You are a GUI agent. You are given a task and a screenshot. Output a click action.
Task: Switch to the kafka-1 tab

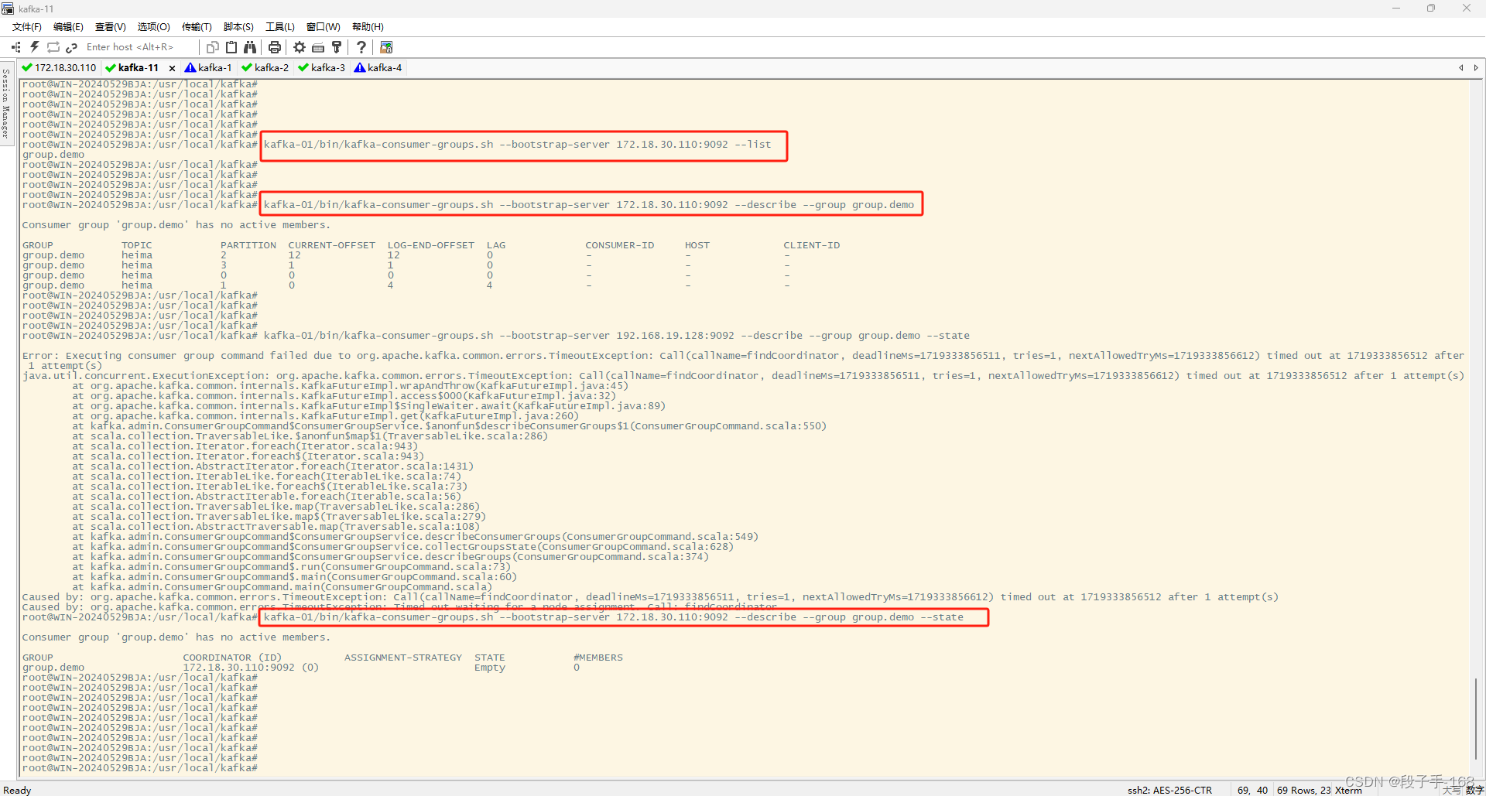[208, 68]
